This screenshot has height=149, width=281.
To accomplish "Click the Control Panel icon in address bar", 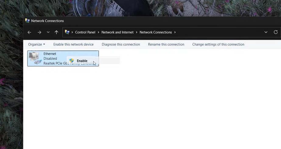I will click(67, 32).
